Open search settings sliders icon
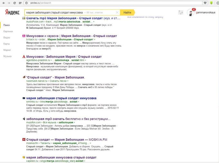The width and height of the screenshot is (219, 163). click(181, 13)
